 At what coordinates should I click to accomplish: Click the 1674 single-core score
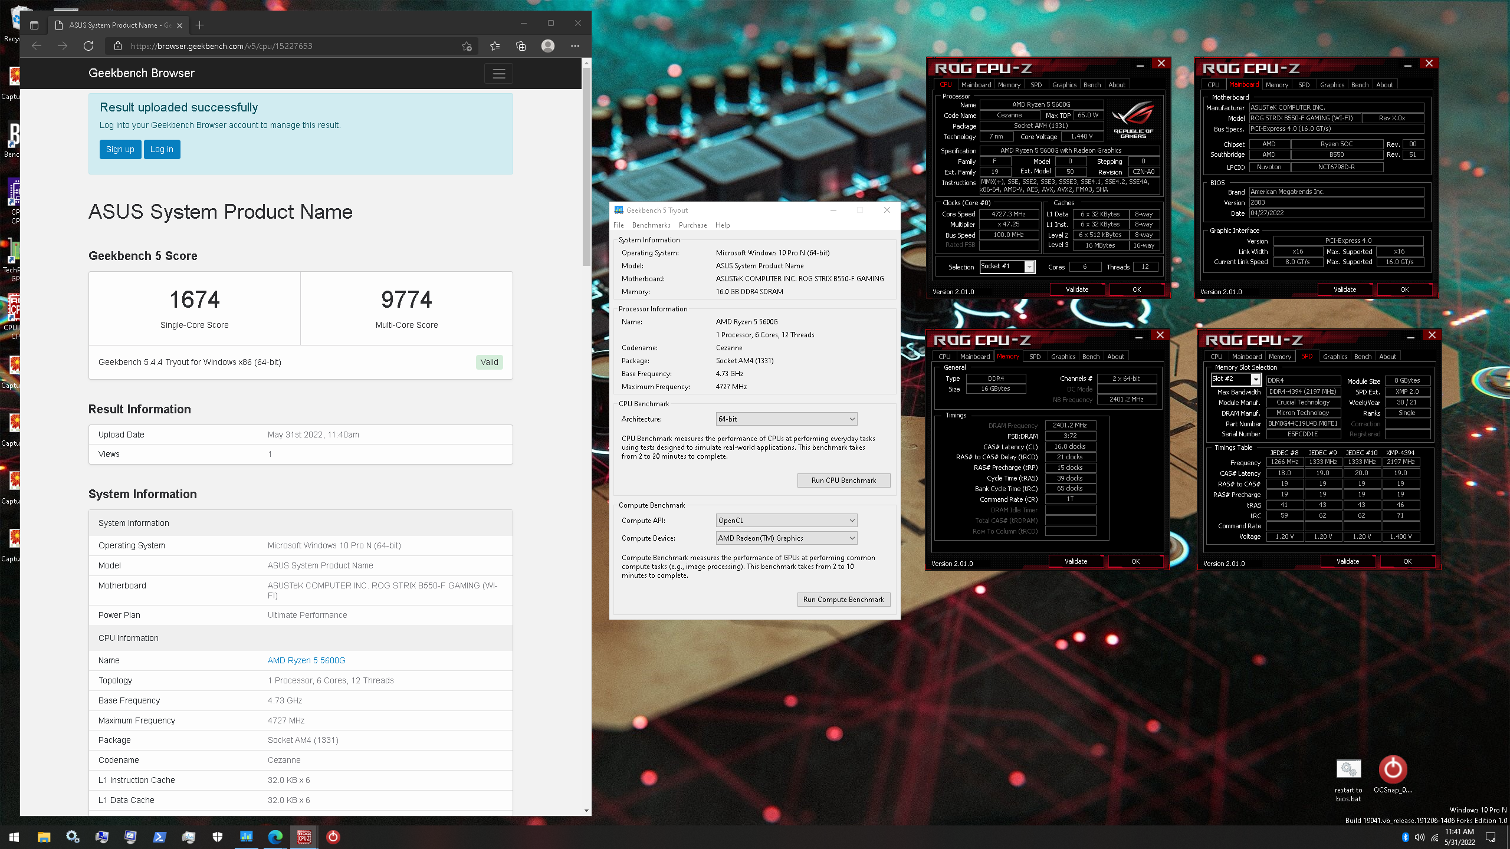pos(195,300)
